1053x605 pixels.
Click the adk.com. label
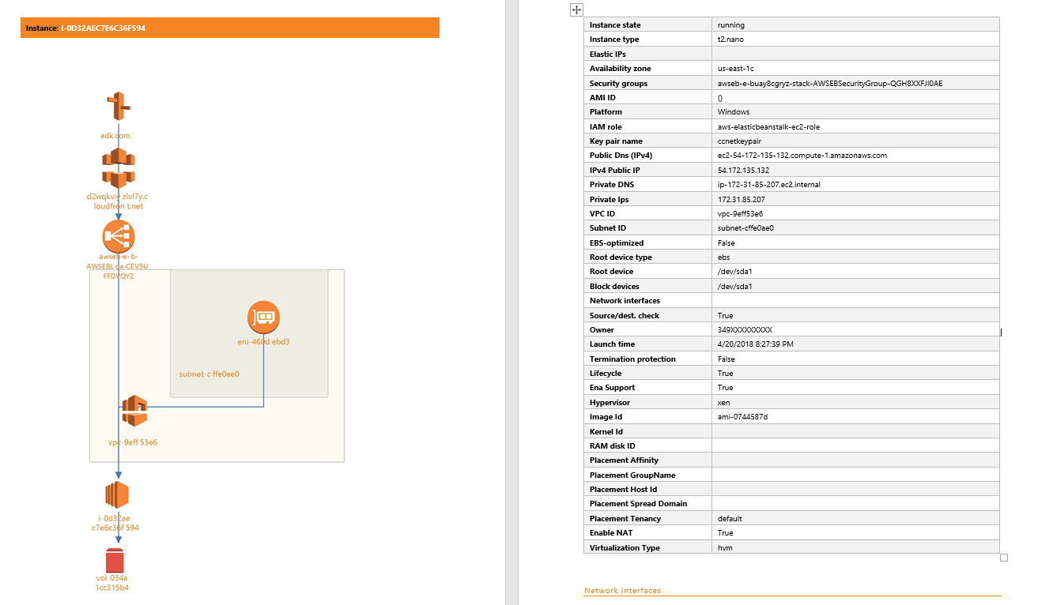pos(116,136)
